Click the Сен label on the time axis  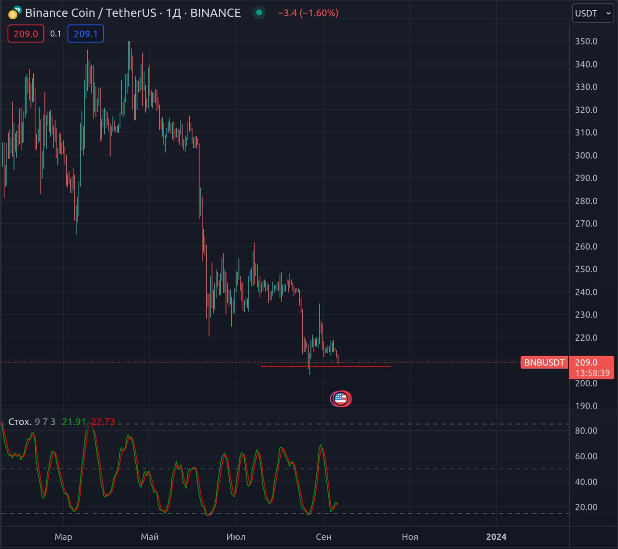323,536
